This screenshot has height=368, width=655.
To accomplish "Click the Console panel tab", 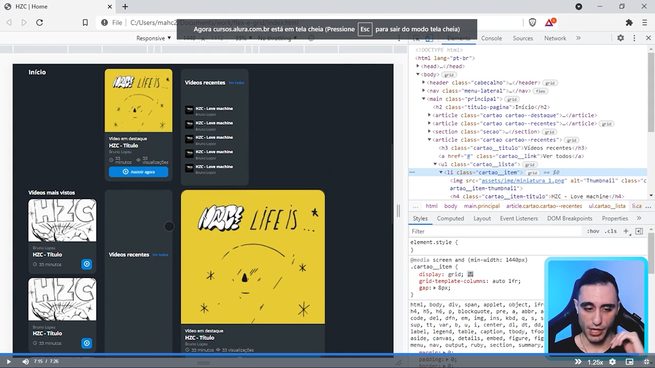I will [491, 38].
